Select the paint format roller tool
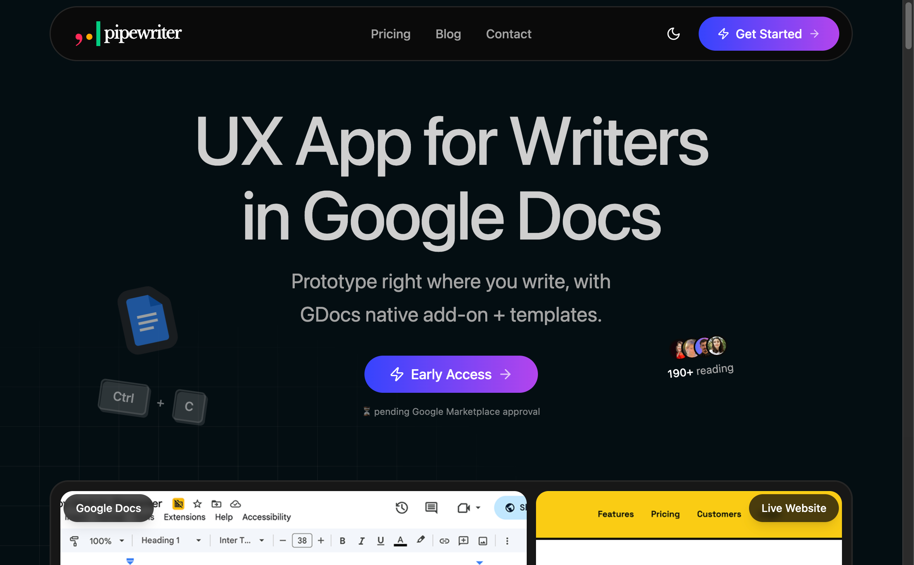The height and width of the screenshot is (565, 914). pos(74,541)
